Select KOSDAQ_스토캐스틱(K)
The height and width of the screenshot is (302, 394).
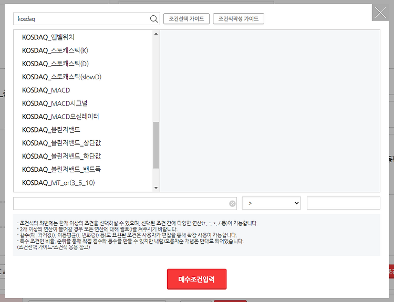click(55, 50)
